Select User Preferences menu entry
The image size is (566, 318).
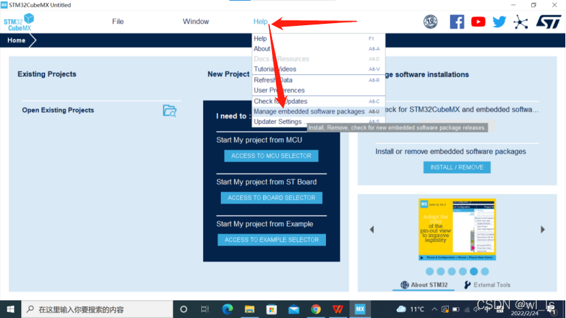pos(318,90)
